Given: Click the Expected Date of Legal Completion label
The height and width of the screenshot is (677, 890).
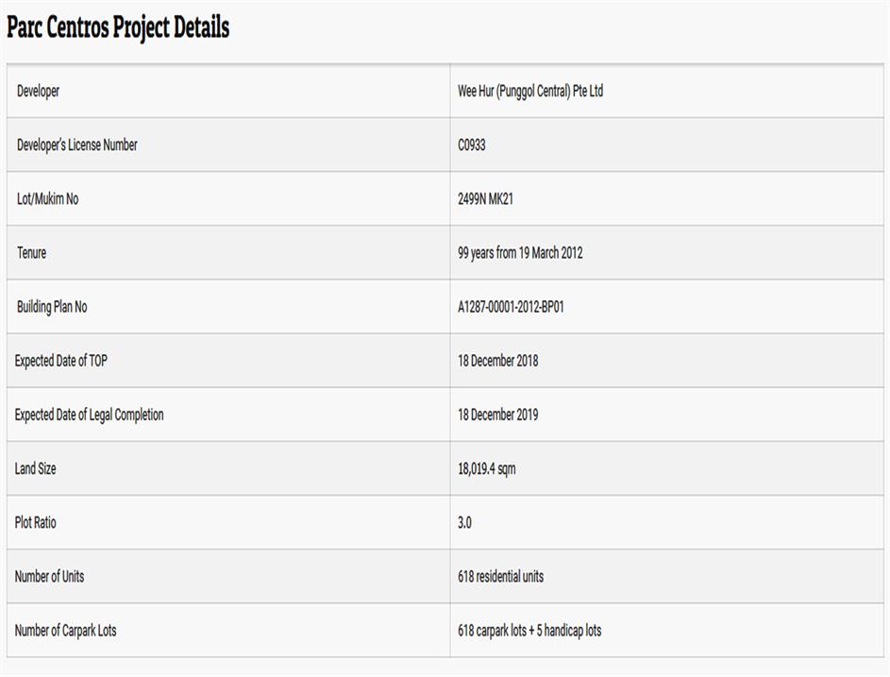Looking at the screenshot, I should click(x=89, y=415).
